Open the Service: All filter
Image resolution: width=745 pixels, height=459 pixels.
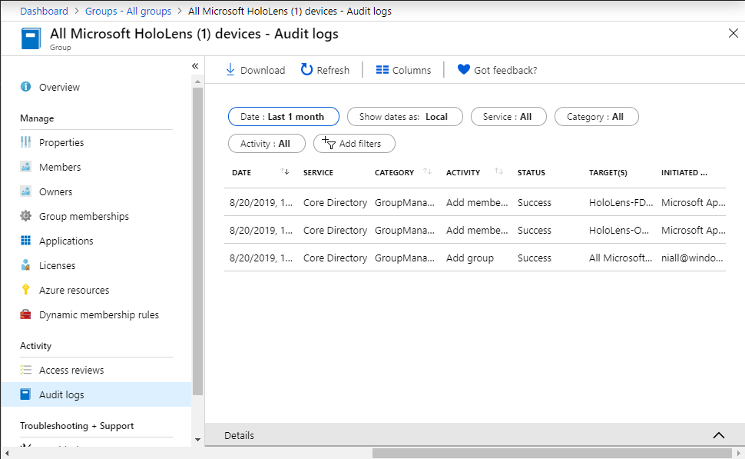click(508, 117)
